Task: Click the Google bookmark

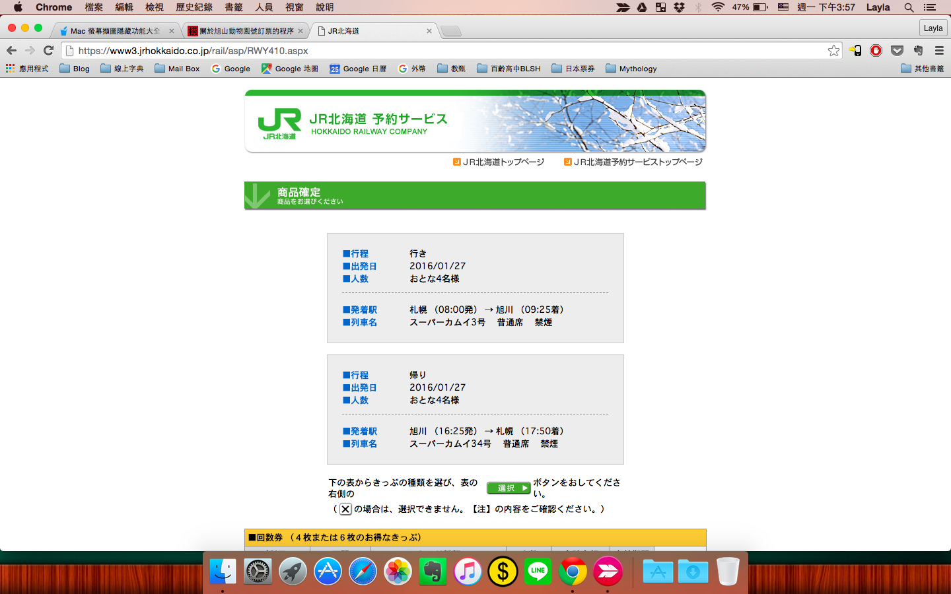Action: (x=230, y=69)
